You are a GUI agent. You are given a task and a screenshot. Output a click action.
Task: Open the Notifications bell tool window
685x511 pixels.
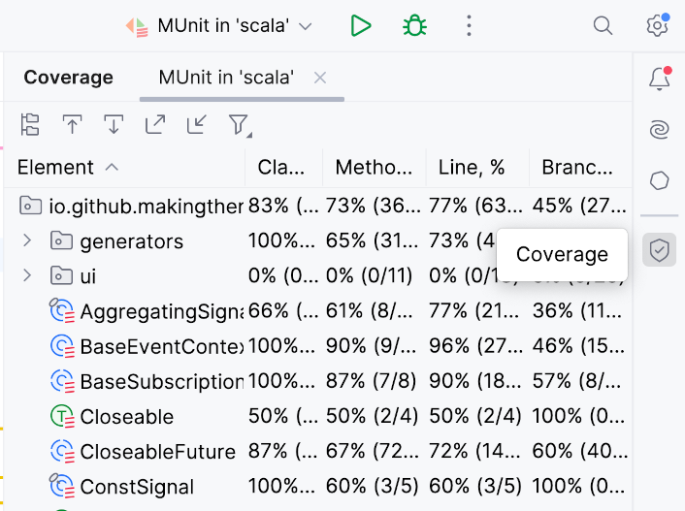(660, 80)
